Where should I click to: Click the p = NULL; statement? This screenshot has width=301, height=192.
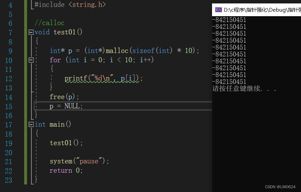66,106
